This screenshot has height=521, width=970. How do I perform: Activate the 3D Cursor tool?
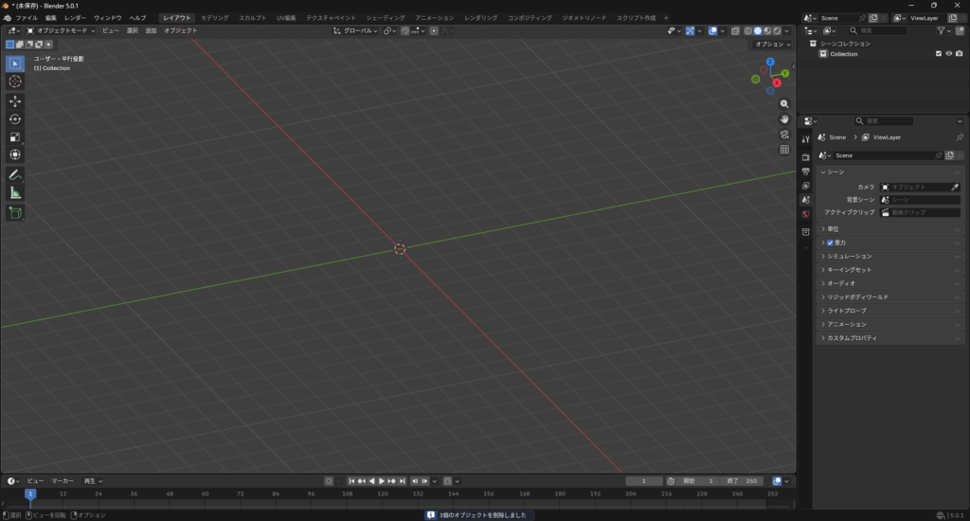click(15, 81)
